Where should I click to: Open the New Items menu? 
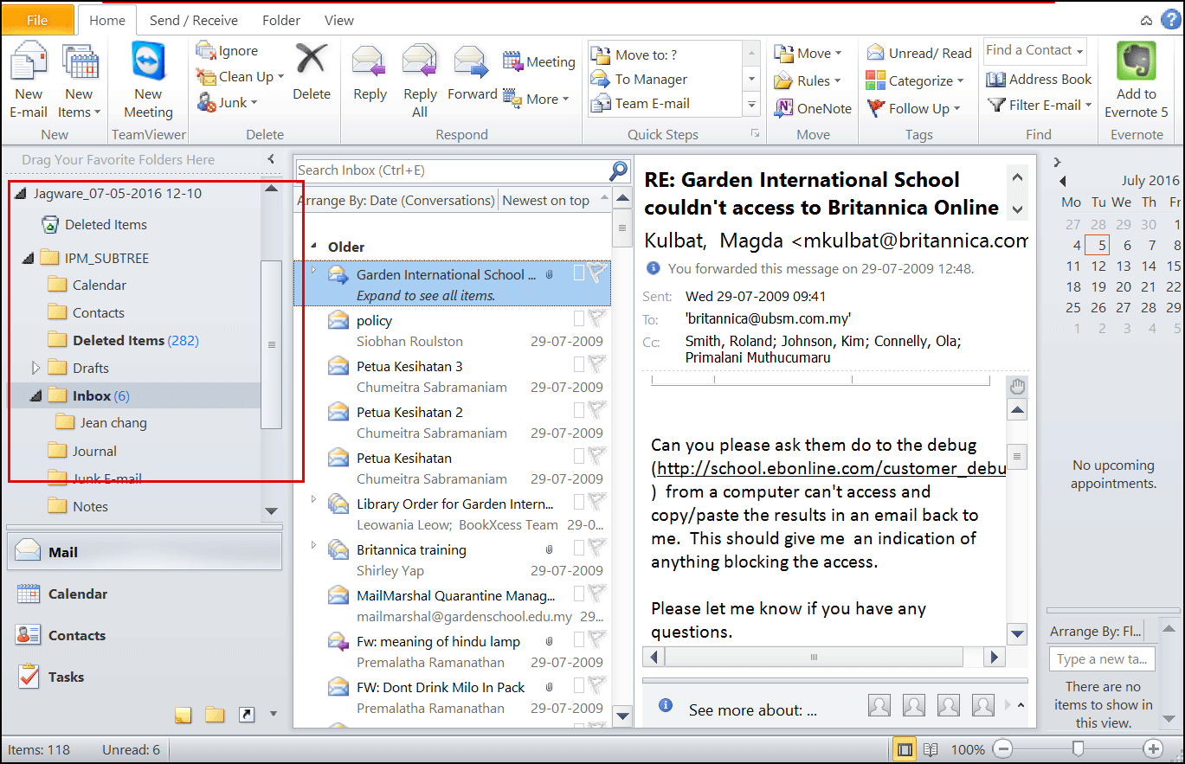(80, 81)
